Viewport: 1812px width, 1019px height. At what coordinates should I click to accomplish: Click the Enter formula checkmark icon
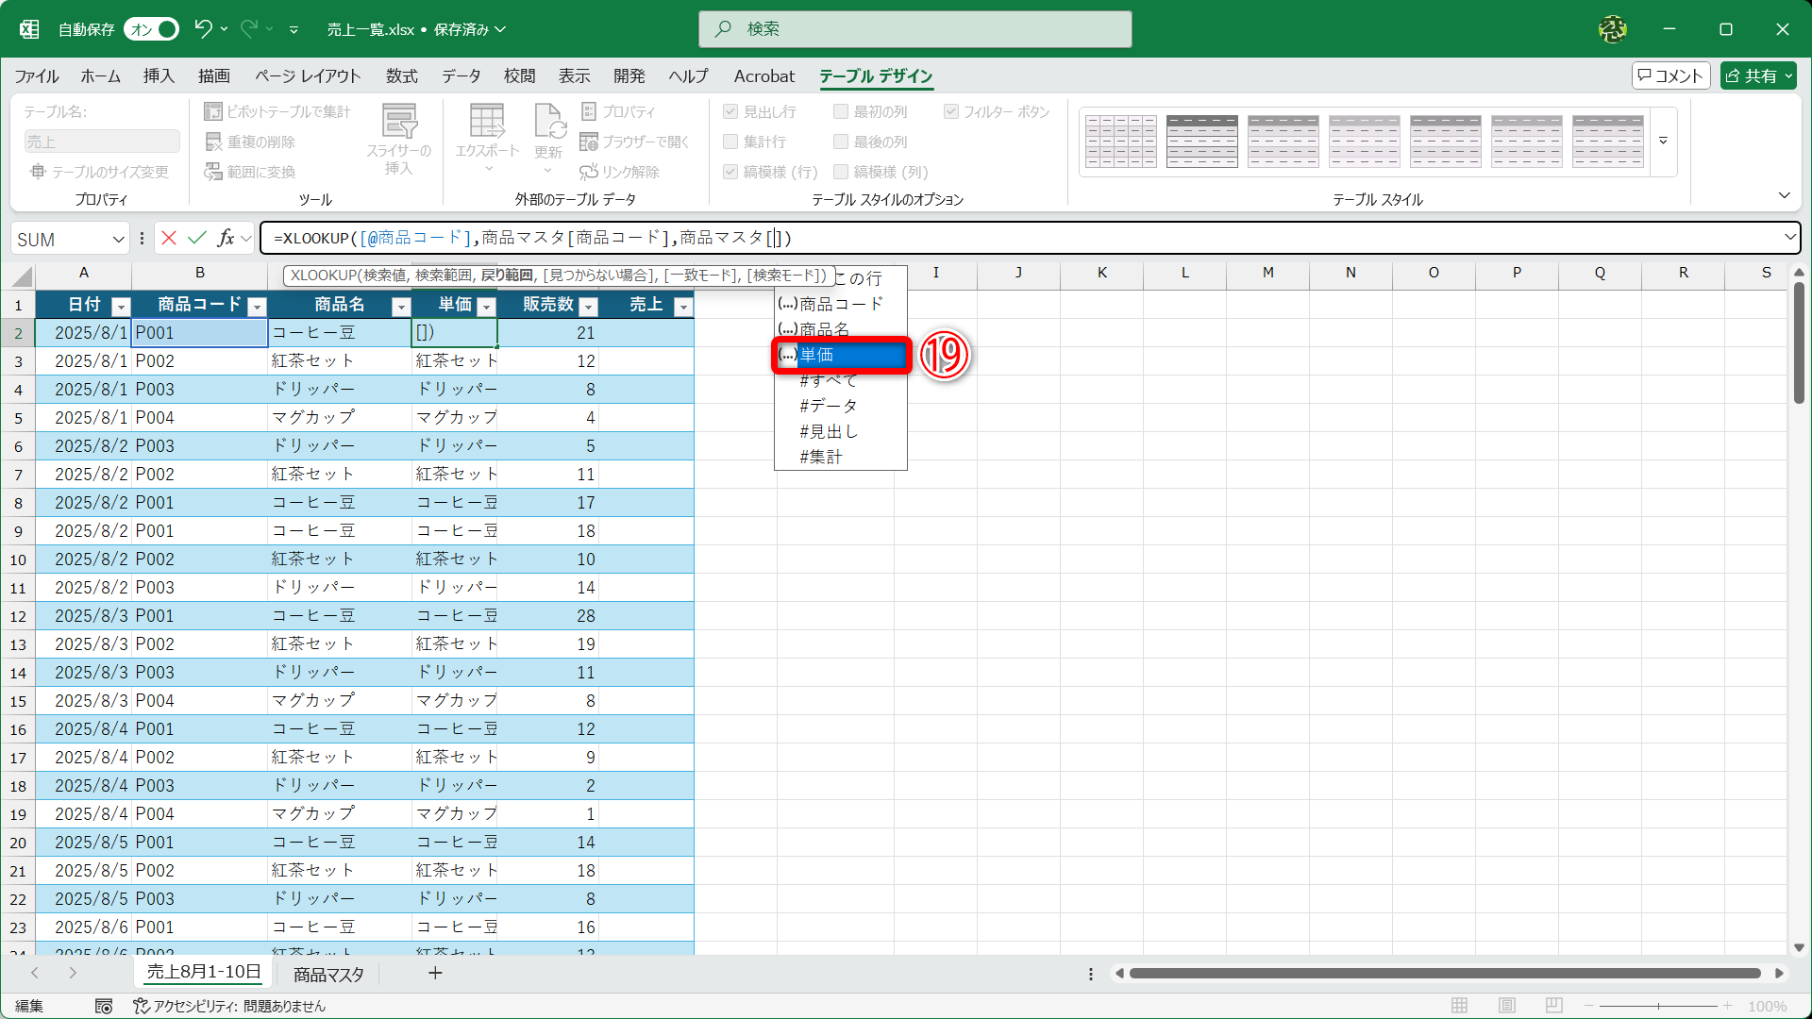point(197,238)
